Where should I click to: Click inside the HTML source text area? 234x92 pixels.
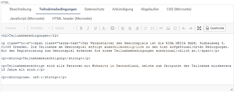click(117, 59)
